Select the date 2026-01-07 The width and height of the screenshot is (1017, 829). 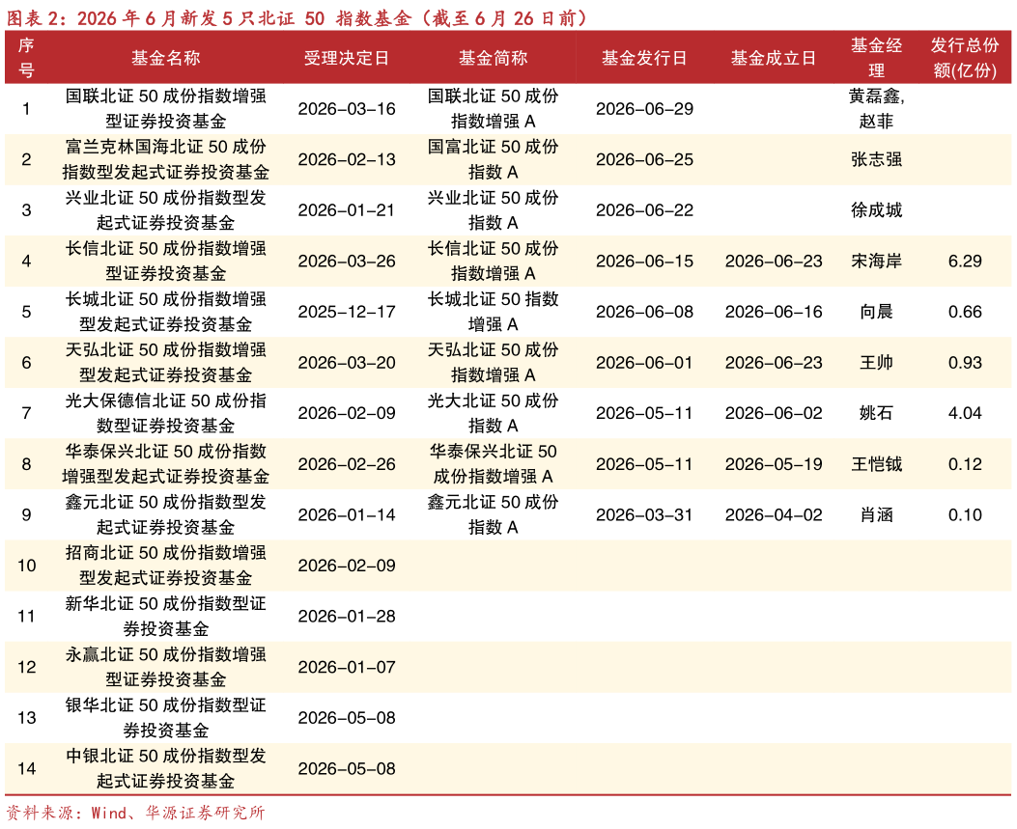point(347,667)
